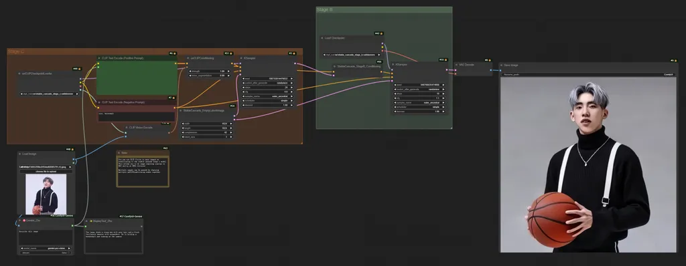Collapse the Note node dot
Viewport: 686px width, 266px height.
click(x=119, y=153)
